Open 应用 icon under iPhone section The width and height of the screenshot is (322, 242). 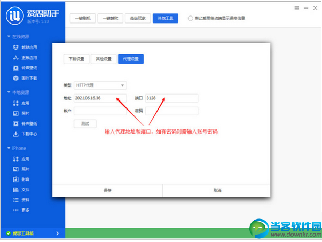coord(16,159)
